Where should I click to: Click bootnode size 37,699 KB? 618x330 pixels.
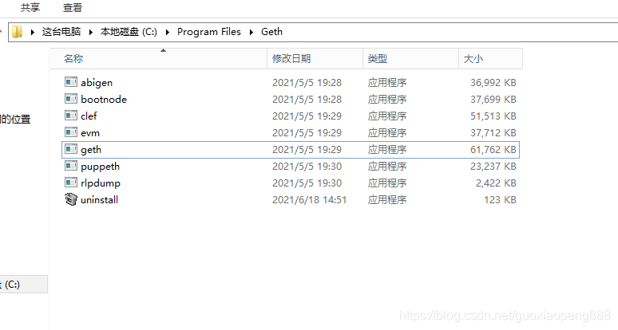[493, 99]
